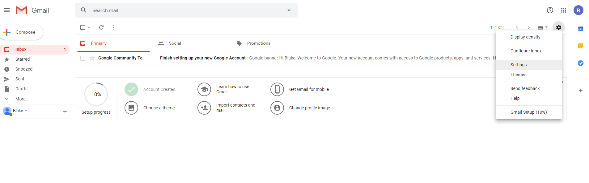Viewport: 589px width, 183px height.
Task: Choose Send feedback menu item
Action: (529, 88)
